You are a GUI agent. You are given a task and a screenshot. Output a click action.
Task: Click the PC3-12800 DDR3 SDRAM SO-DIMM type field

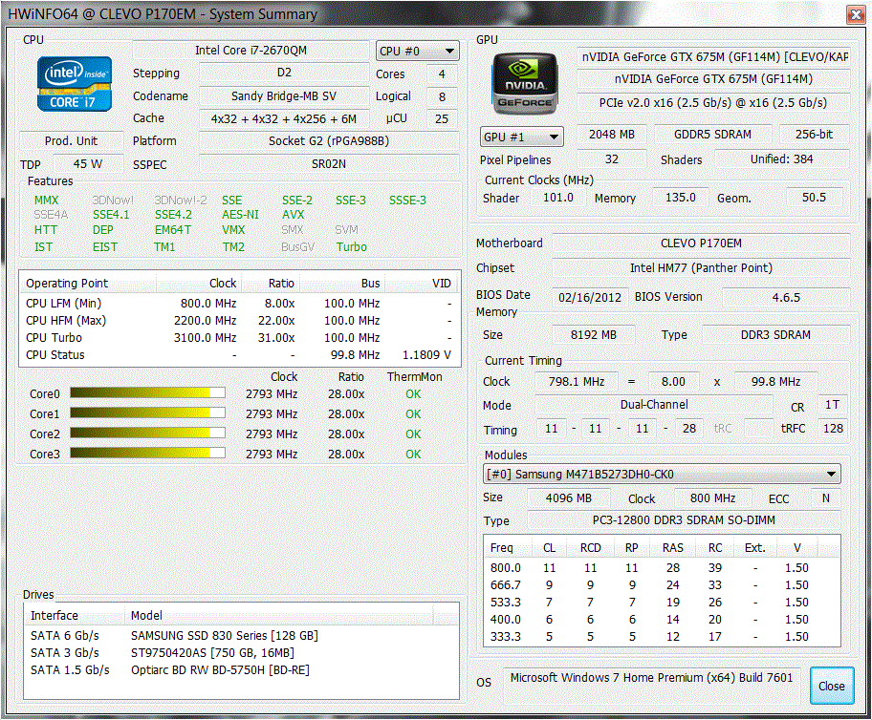point(684,520)
